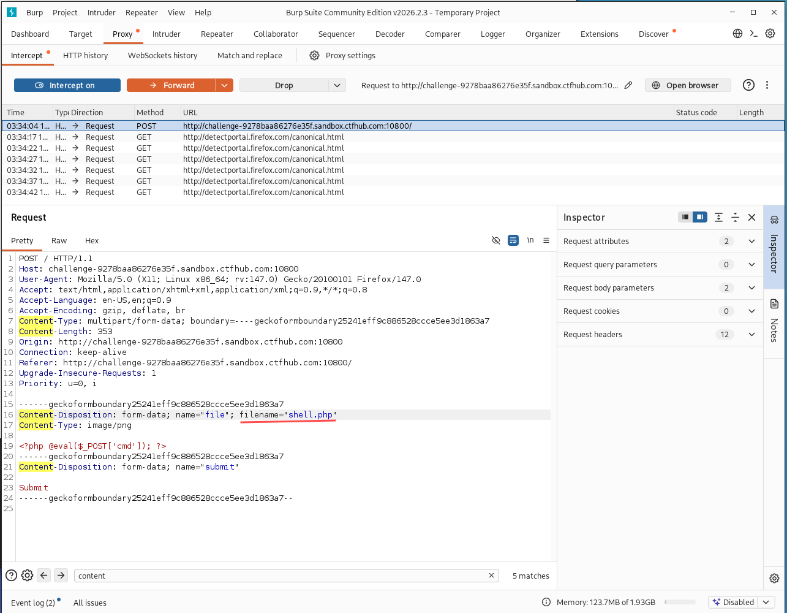
Task: Open the intercept three-dot options menu
Action: (767, 85)
